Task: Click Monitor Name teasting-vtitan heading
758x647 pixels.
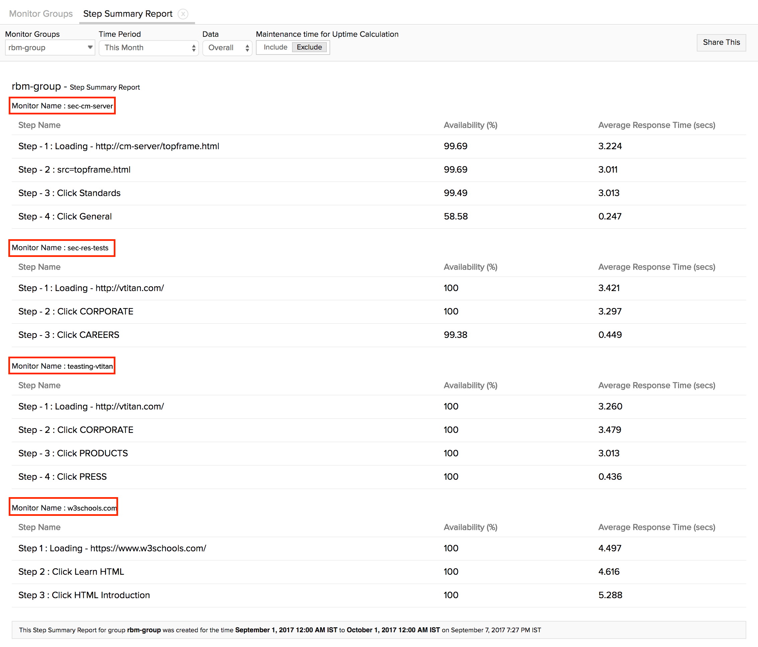Action: coord(62,366)
